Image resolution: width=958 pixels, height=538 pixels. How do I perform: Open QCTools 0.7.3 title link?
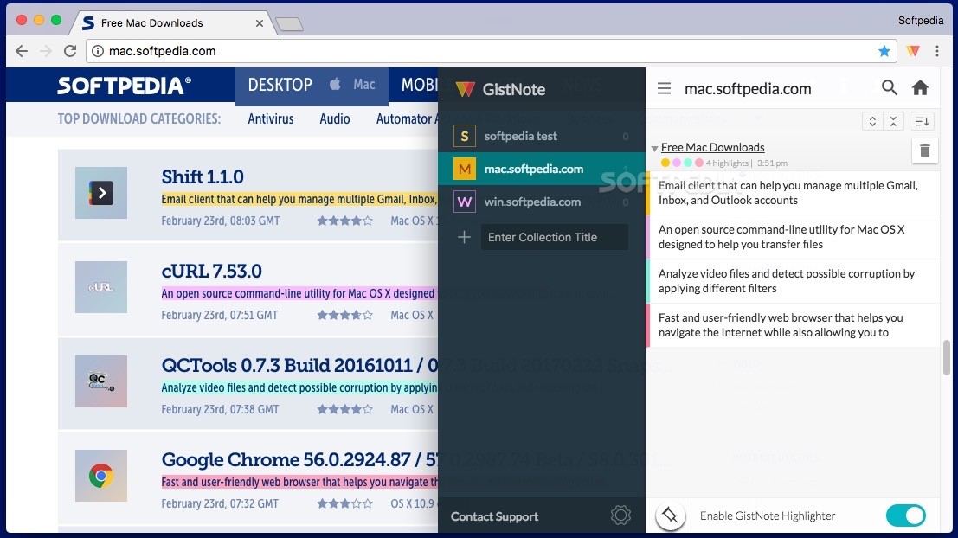pyautogui.click(x=299, y=365)
